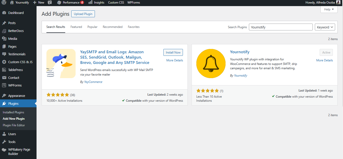Click the Custom CSS & JS plus icon

(x=4, y=62)
